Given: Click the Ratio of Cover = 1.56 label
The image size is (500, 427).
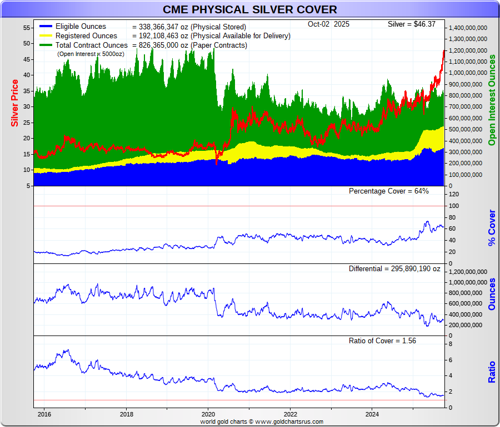Looking at the screenshot, I should [382, 341].
